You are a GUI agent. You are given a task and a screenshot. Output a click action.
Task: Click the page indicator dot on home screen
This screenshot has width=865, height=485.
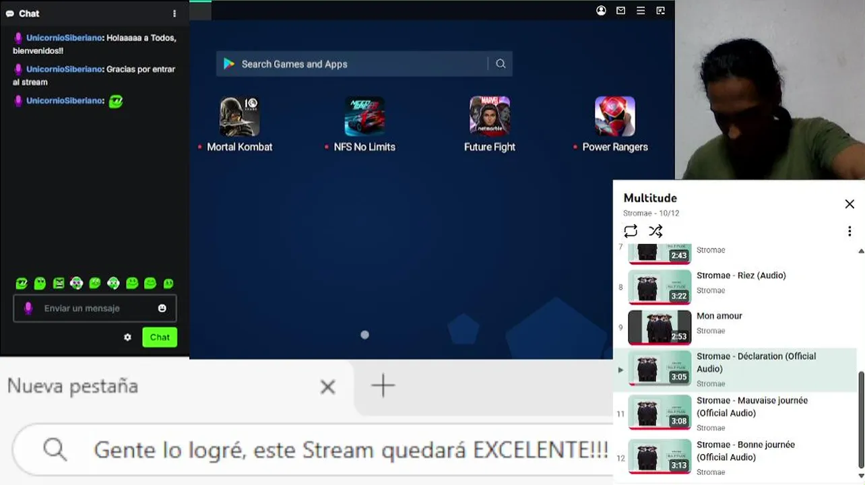[x=364, y=335]
